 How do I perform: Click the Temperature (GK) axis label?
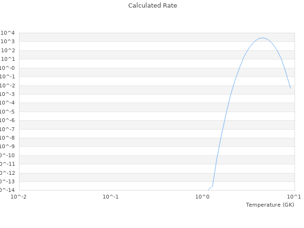pos(270,205)
